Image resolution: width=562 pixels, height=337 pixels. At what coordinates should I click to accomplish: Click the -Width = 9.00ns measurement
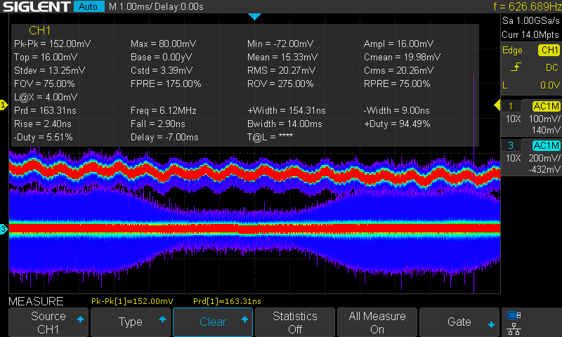point(396,111)
